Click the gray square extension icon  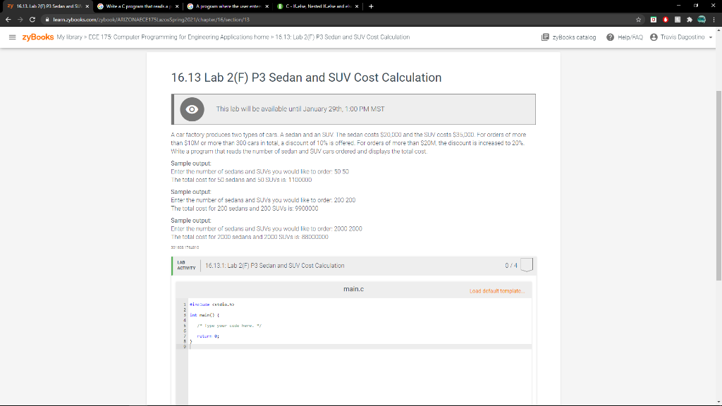click(678, 19)
